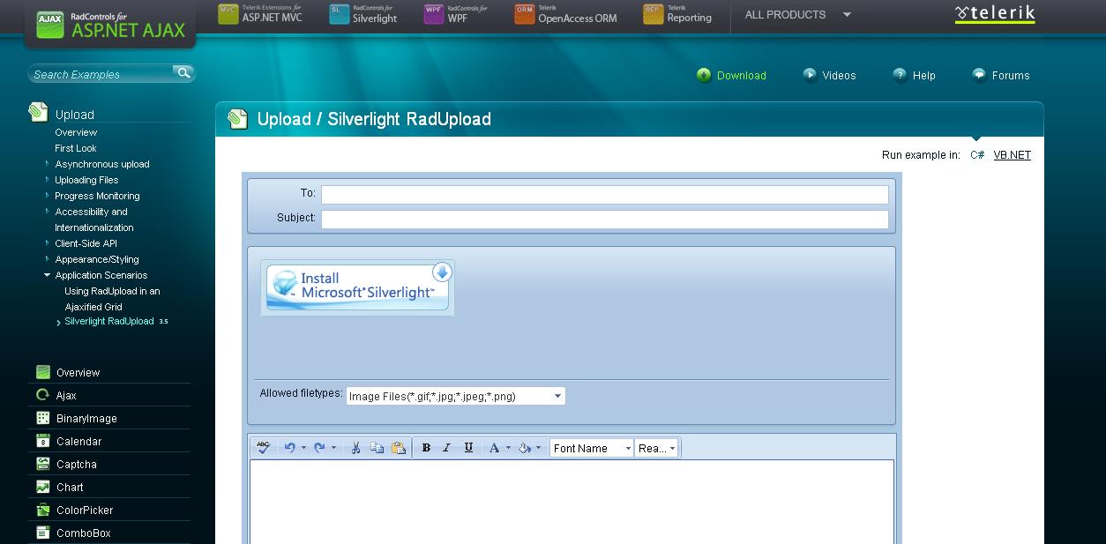This screenshot has height=544, width=1106.
Task: Run the example in VB.NET
Action: tap(1013, 155)
